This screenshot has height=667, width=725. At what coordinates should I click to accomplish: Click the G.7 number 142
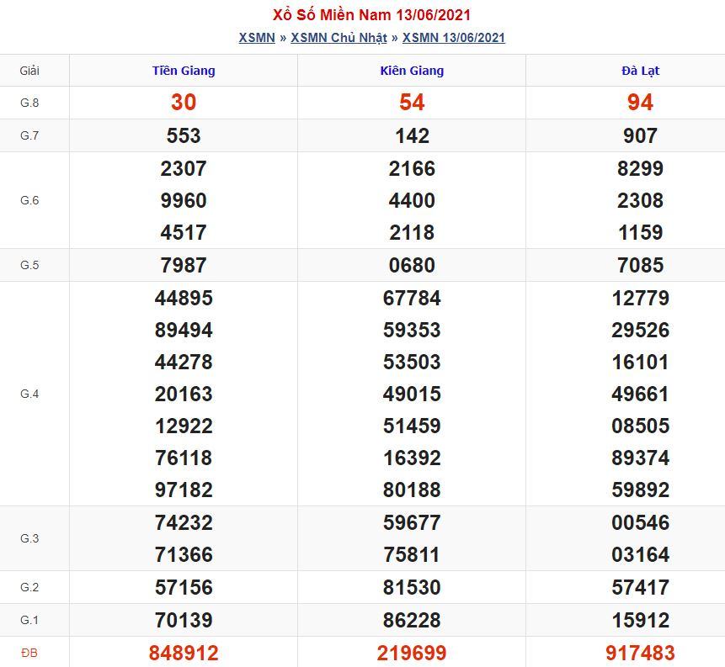coord(412,135)
